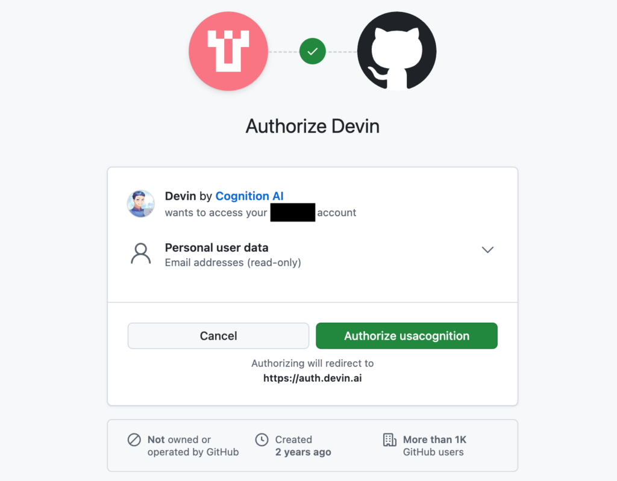Click the Devin app avatar
The width and height of the screenshot is (617, 481).
(140, 203)
